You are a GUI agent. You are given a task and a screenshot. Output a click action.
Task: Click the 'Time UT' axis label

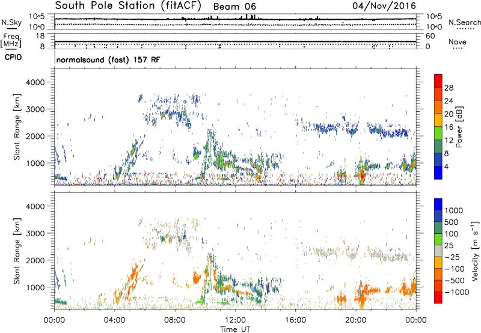coord(235,329)
